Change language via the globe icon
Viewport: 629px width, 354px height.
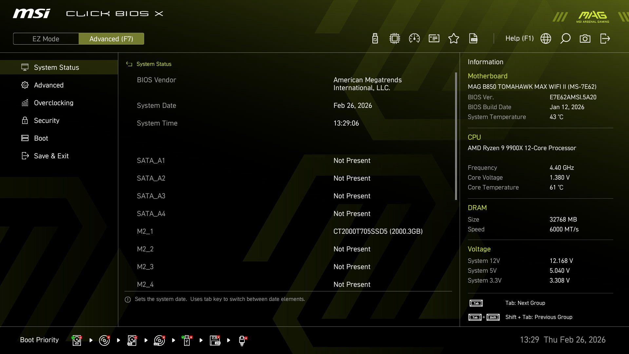point(546,38)
